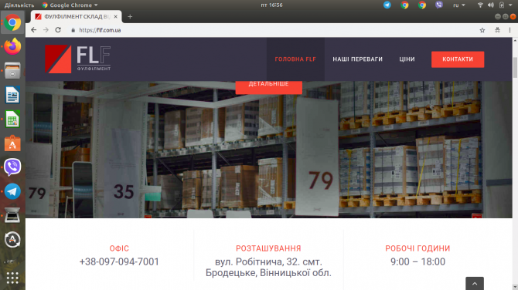The width and height of the screenshot is (518, 290).
Task: Open the incognito profile icon in toolbar
Action: 497,30
